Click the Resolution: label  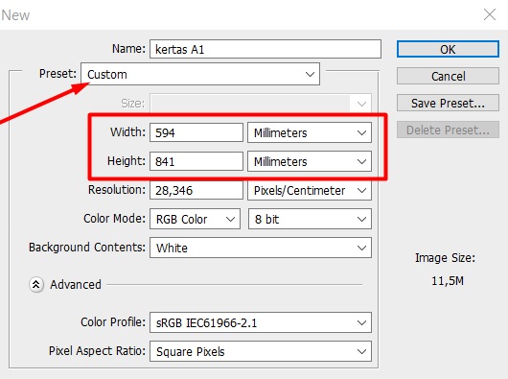(117, 190)
